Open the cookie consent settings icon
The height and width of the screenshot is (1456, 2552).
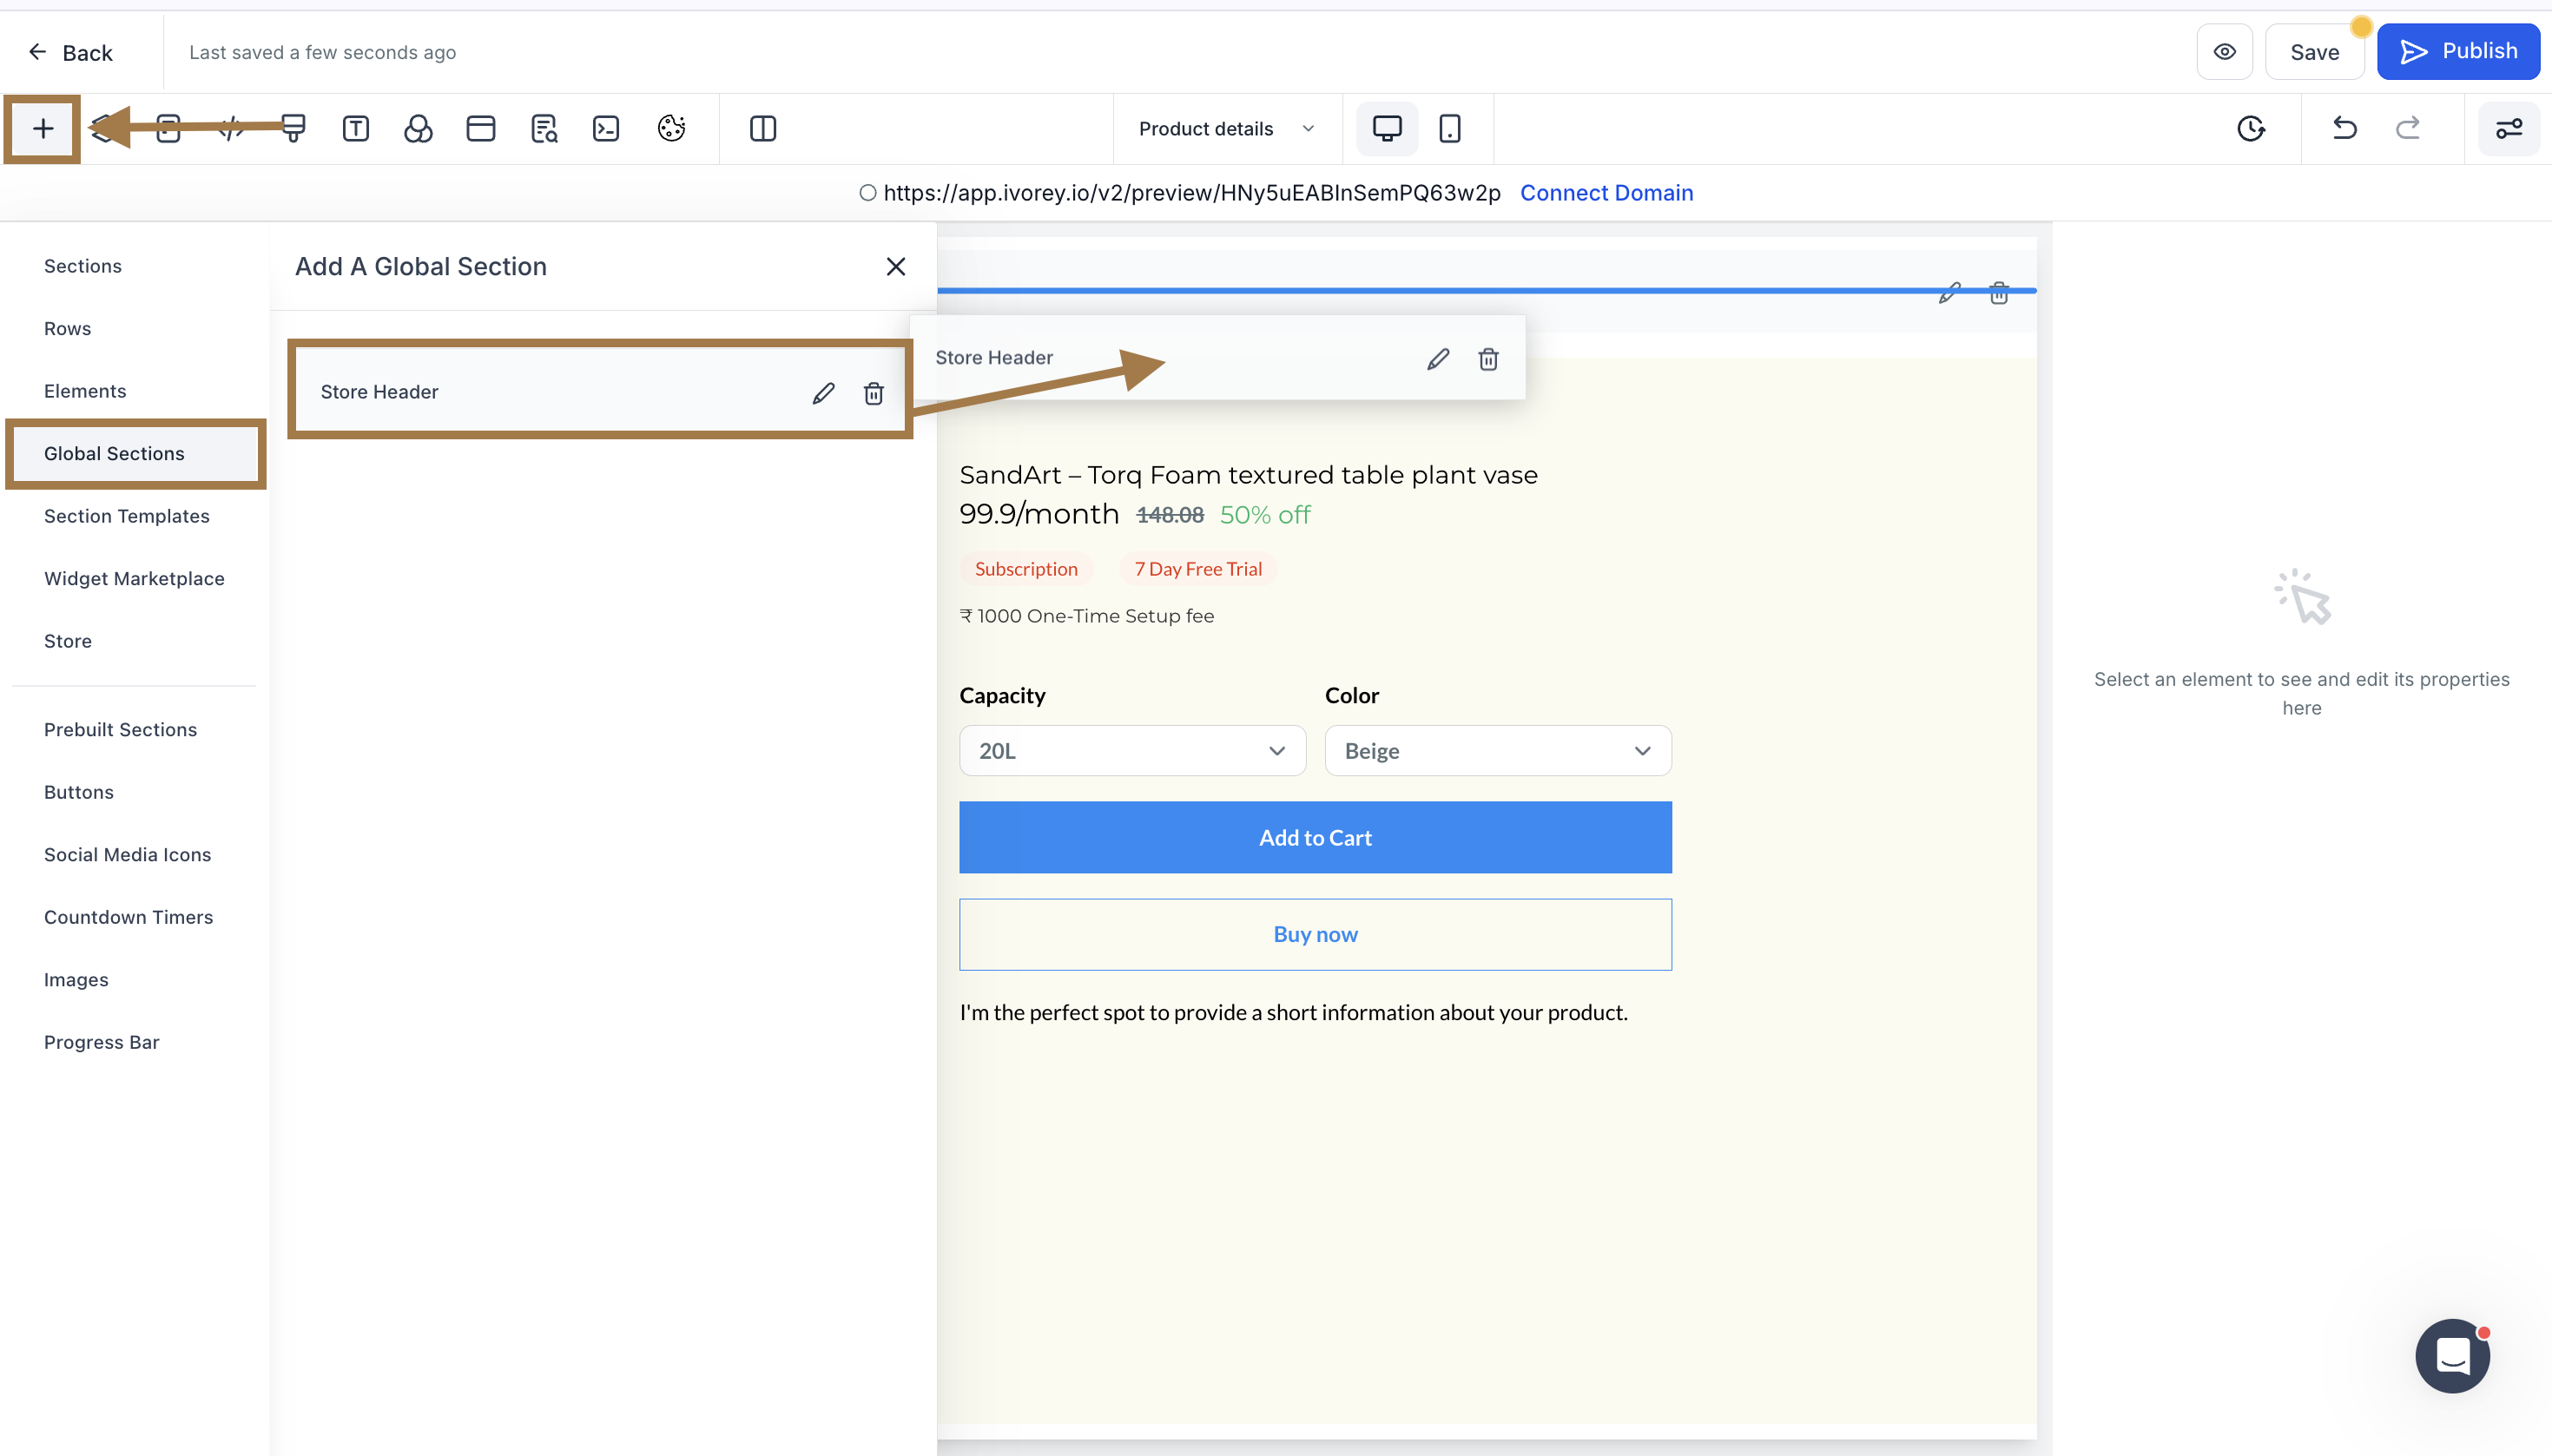point(671,129)
